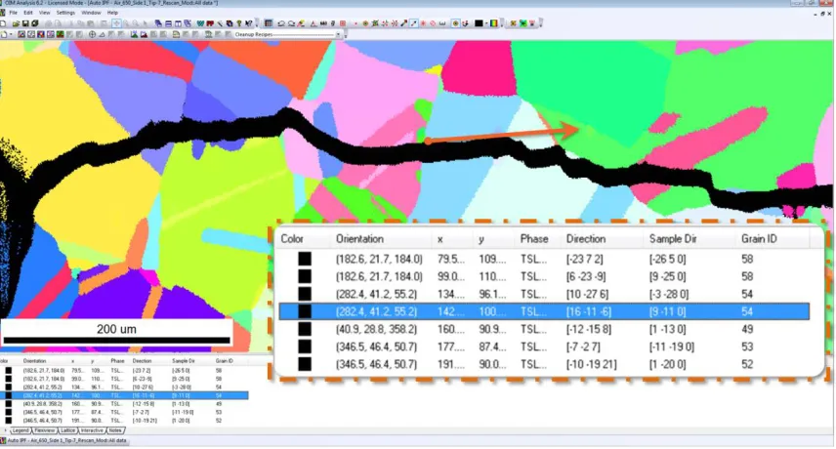The height and width of the screenshot is (449, 836).
Task: Click the context help pointer icon
Action: 249,23
